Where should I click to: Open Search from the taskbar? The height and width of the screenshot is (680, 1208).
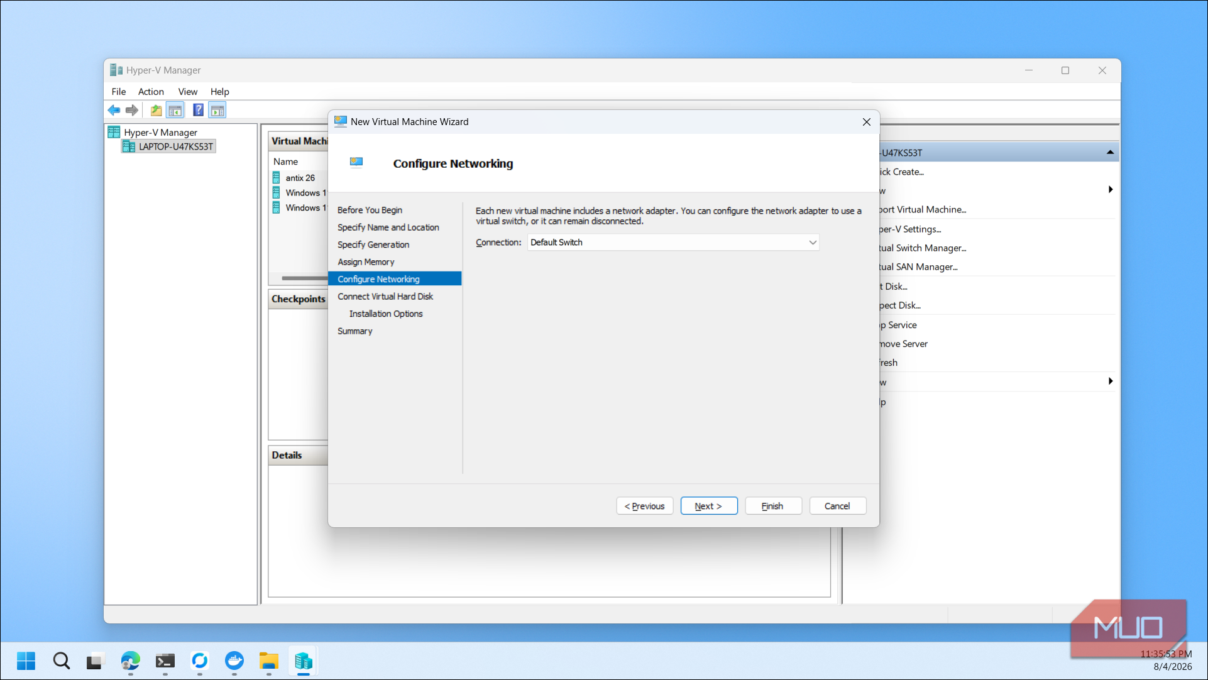coord(61,661)
